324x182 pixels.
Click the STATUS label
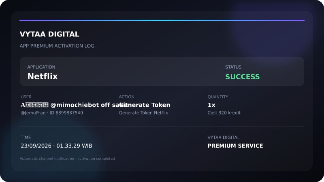(x=233, y=67)
